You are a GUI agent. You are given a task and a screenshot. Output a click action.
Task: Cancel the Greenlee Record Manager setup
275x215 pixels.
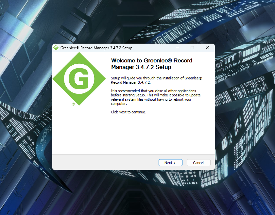pos(198,163)
